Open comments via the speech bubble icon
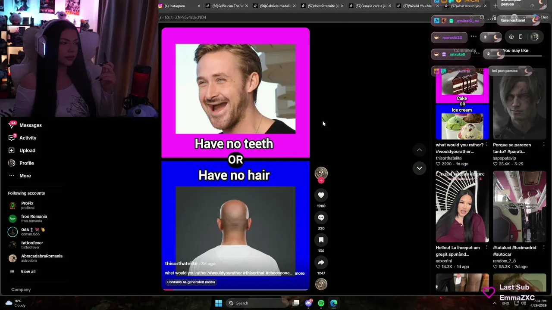 321,217
